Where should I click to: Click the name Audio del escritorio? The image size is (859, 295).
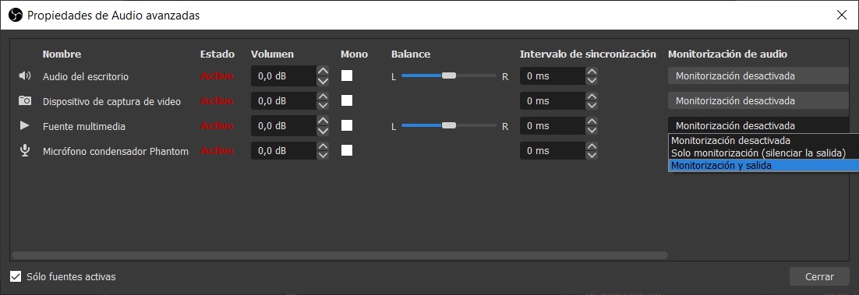(x=86, y=76)
